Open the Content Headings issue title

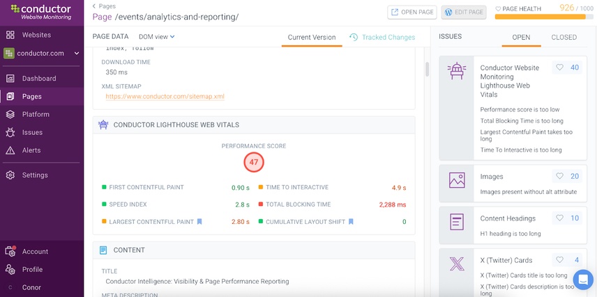pyautogui.click(x=508, y=218)
